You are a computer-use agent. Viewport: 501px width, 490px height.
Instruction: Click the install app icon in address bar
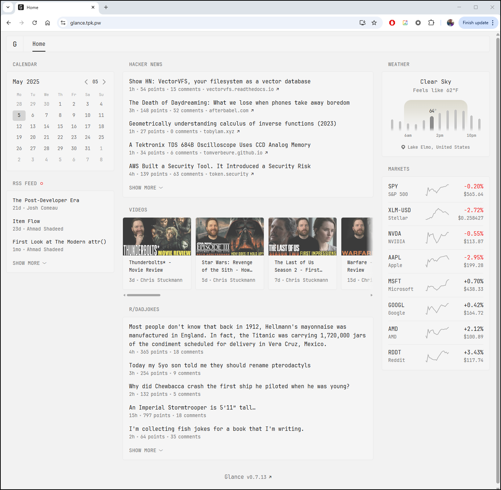[363, 23]
